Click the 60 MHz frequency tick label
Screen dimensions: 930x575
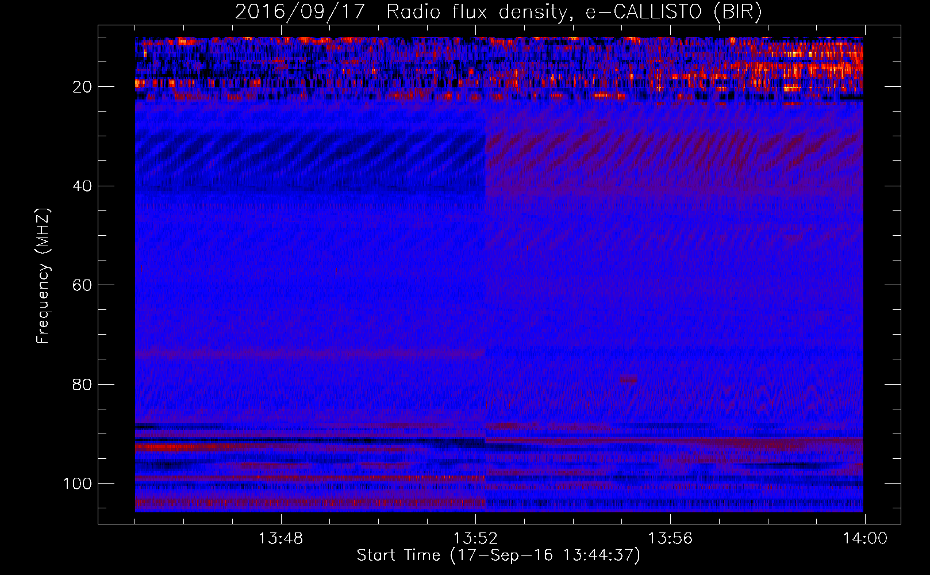(x=83, y=285)
